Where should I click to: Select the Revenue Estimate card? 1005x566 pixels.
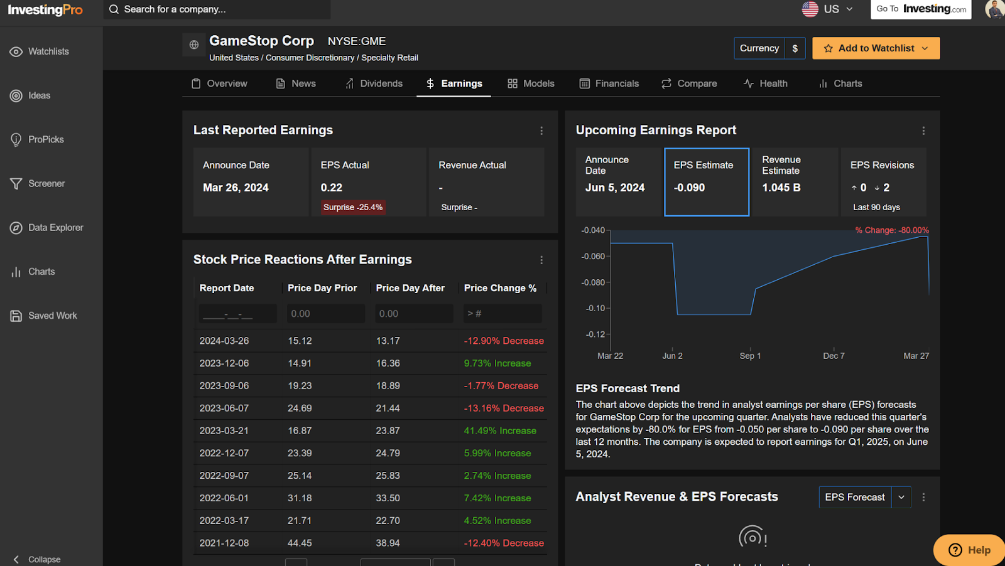coord(795,182)
